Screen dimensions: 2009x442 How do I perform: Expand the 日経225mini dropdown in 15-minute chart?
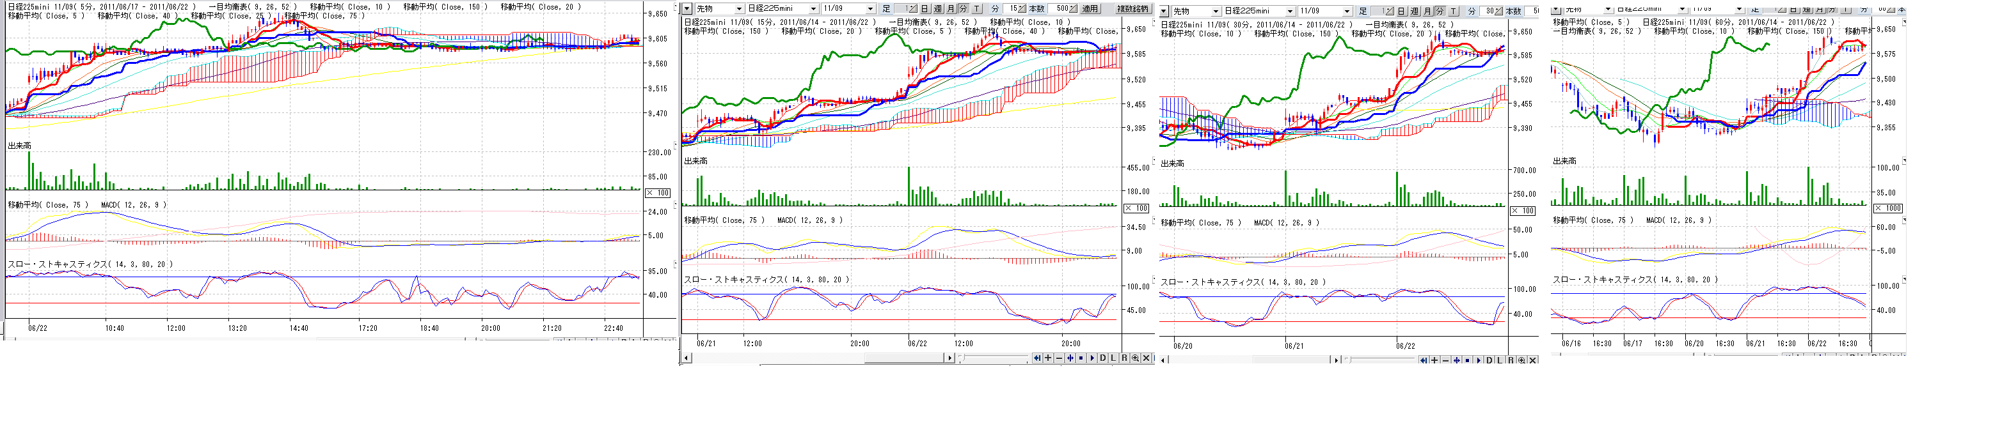(812, 8)
